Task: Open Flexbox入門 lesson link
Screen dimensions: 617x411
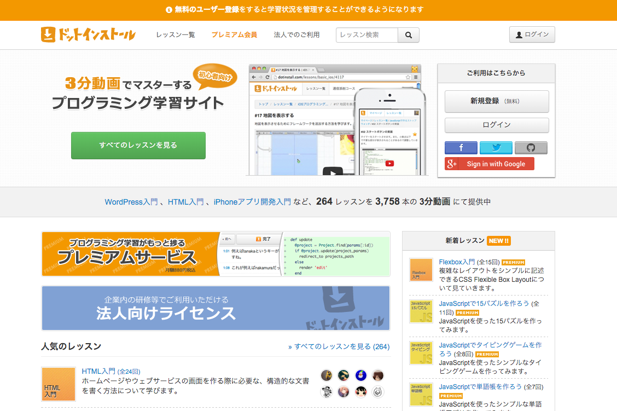Action: tap(456, 262)
